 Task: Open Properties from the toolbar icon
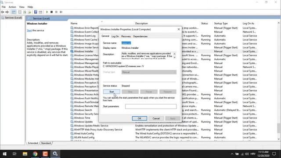click(20, 12)
